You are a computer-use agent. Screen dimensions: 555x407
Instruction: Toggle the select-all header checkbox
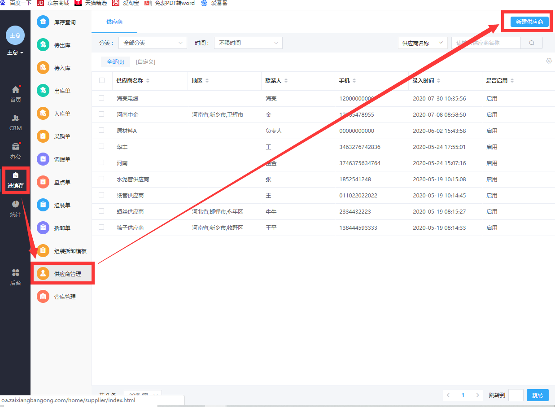point(102,80)
